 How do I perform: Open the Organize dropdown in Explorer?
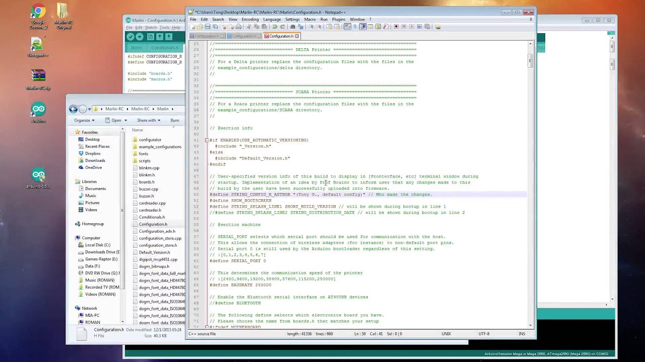click(84, 120)
